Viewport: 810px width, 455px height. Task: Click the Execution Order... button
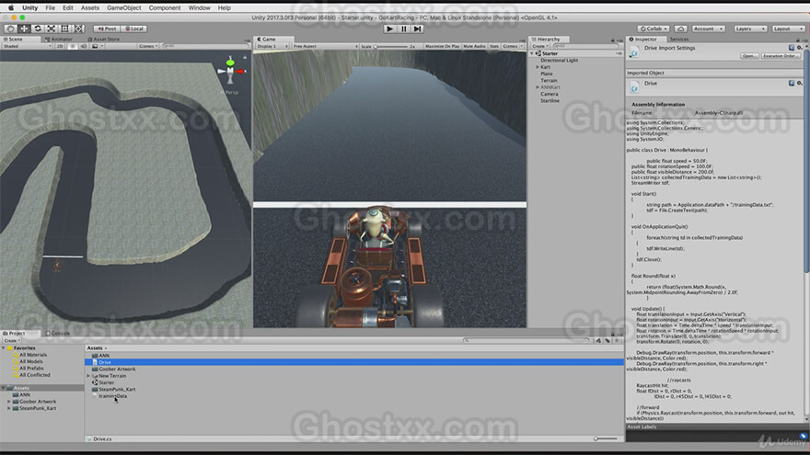tap(781, 56)
